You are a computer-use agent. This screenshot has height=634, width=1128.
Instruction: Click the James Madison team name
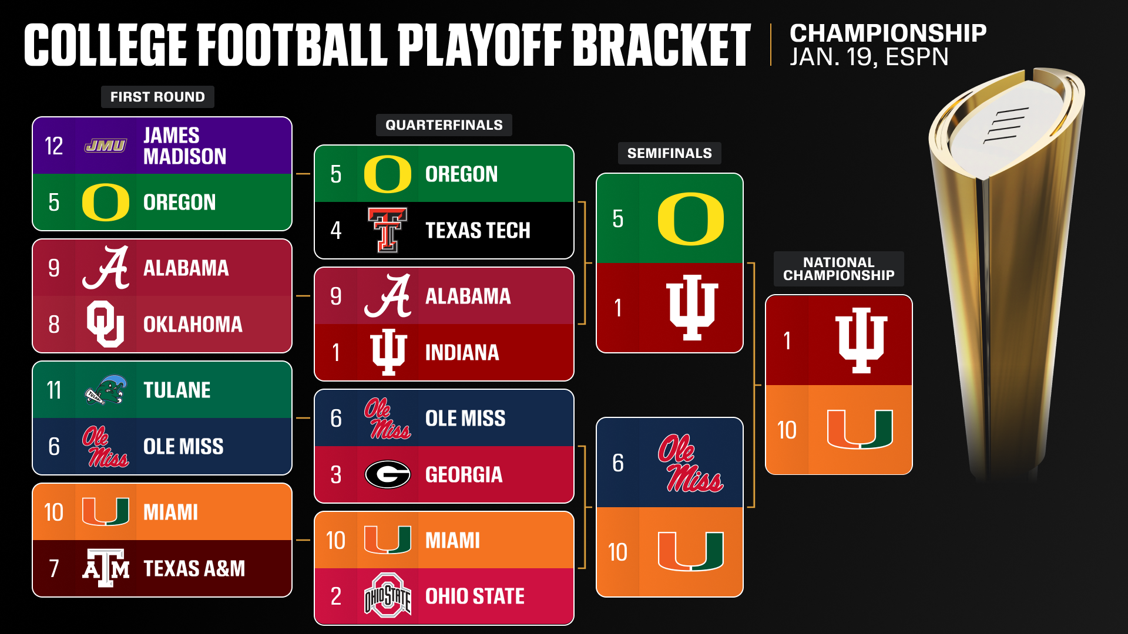tap(184, 146)
